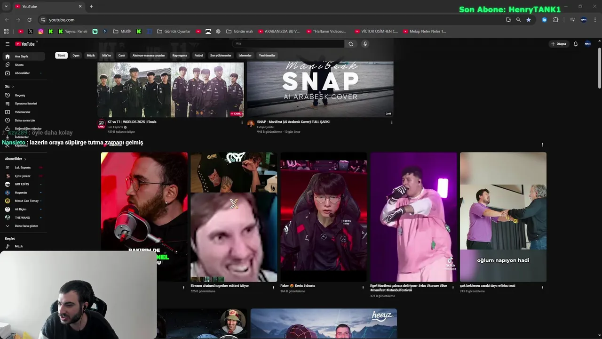Open the notifications bell
Screen dimensions: 602x339
[575, 44]
